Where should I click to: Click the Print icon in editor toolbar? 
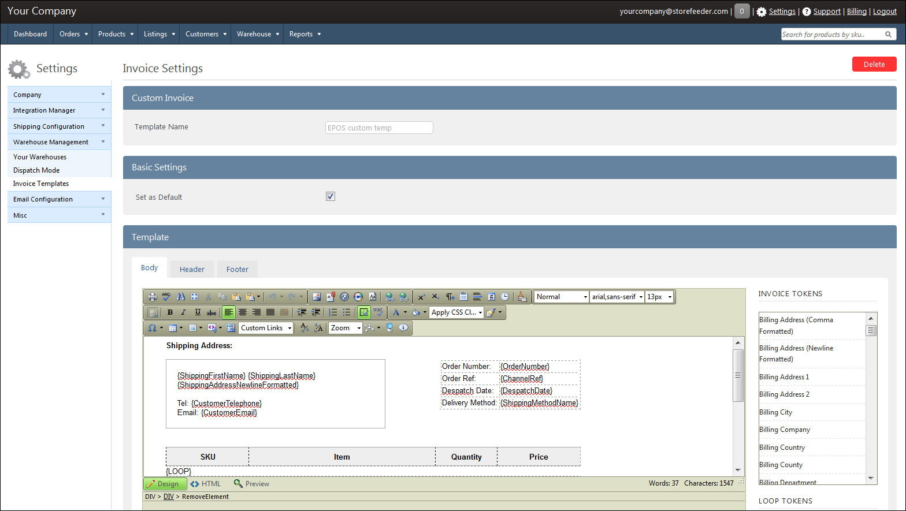click(153, 297)
